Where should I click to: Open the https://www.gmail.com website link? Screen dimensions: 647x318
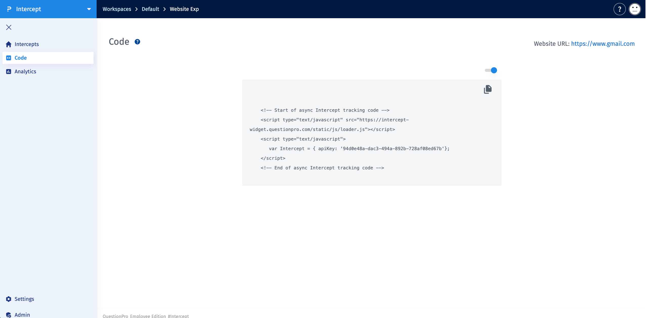[603, 43]
